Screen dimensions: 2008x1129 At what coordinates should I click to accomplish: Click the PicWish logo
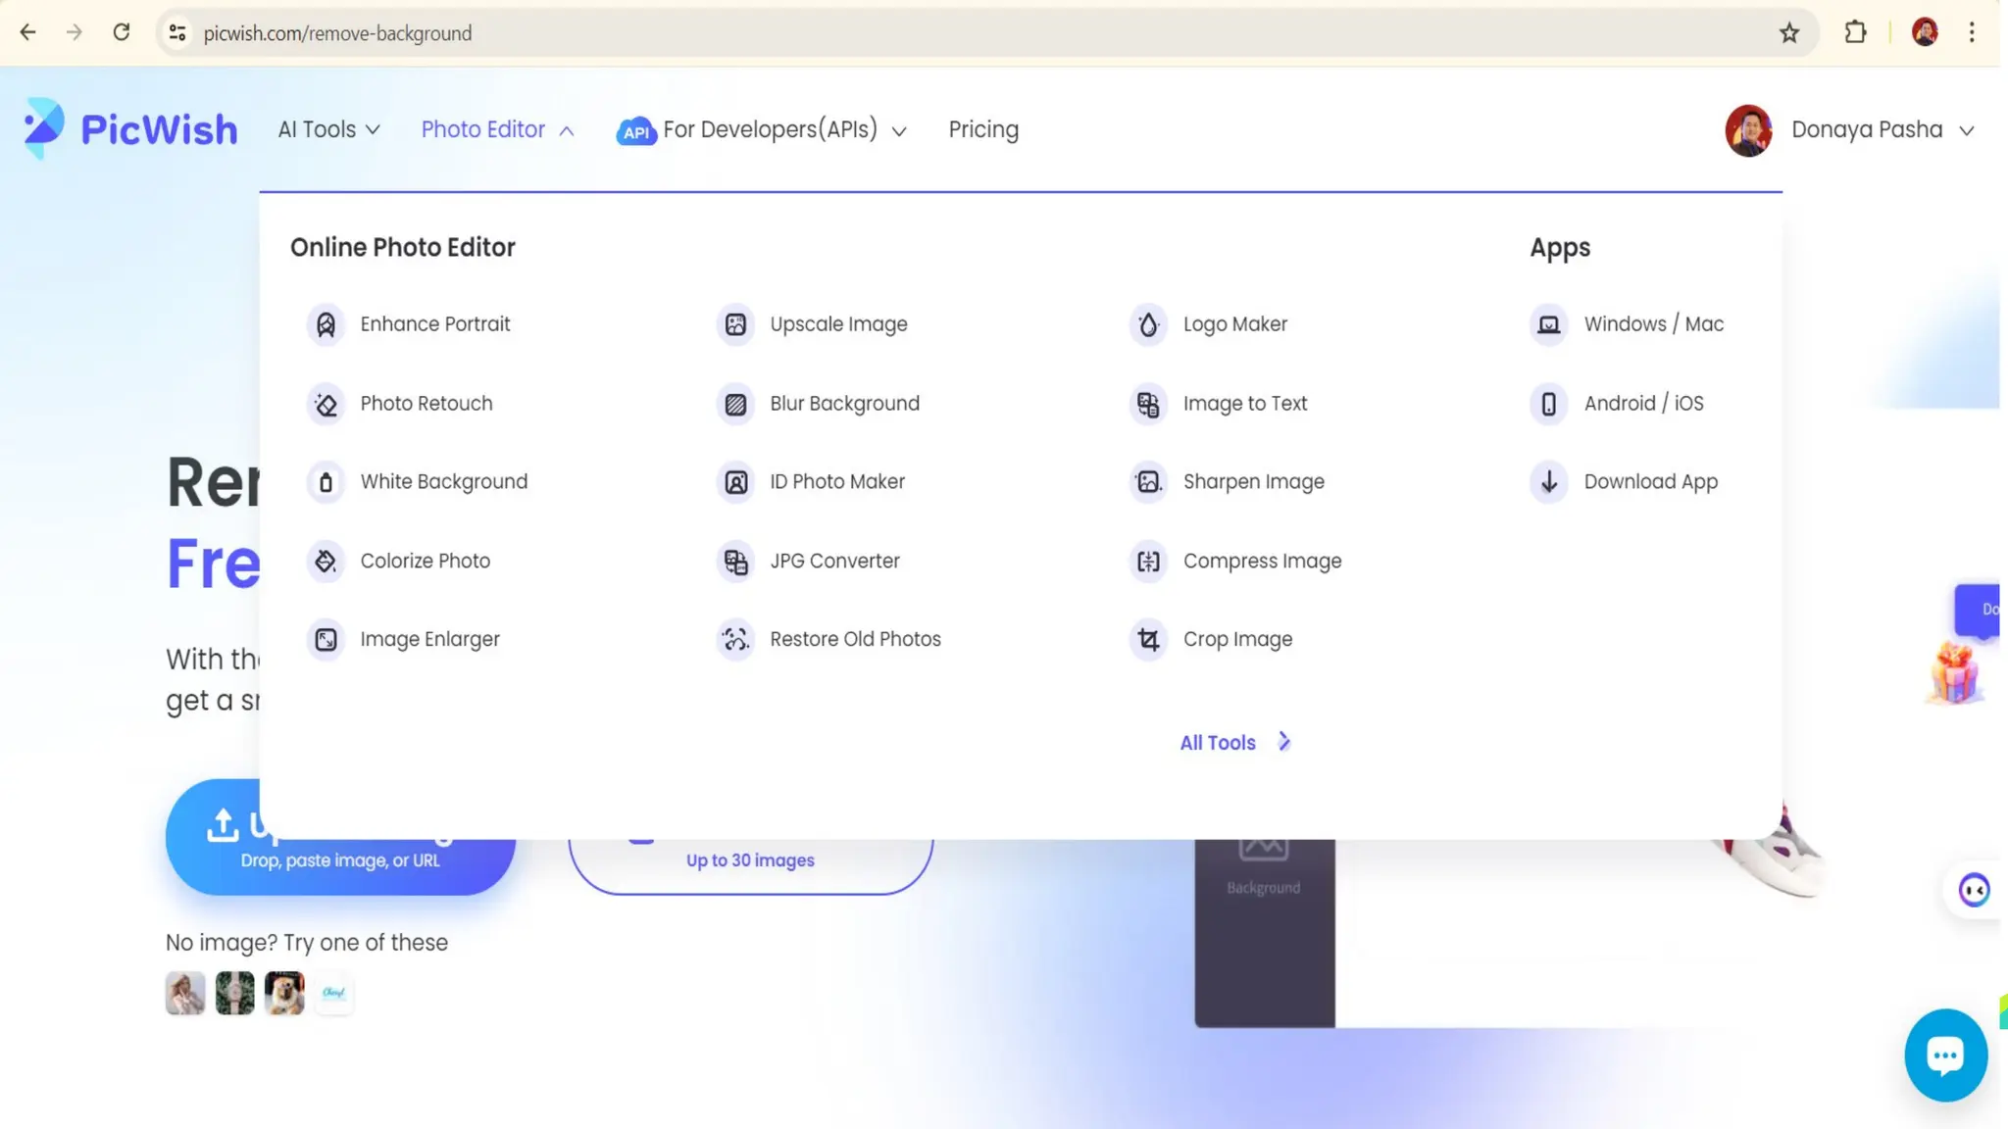tap(130, 128)
